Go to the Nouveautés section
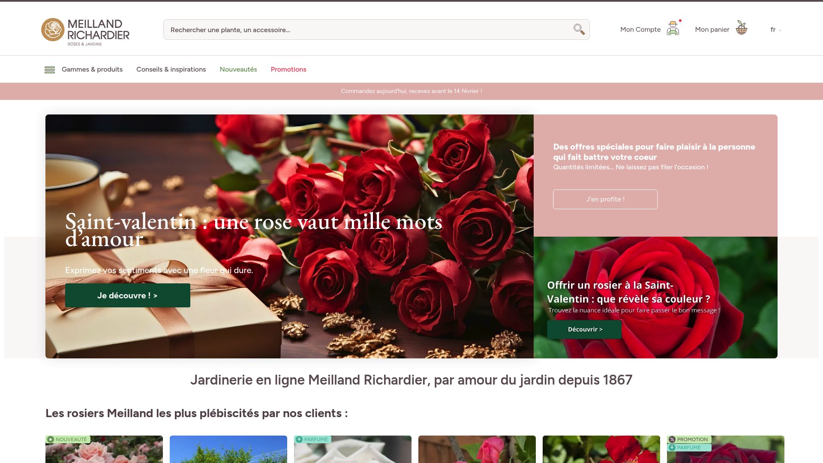823x463 pixels. click(x=238, y=69)
